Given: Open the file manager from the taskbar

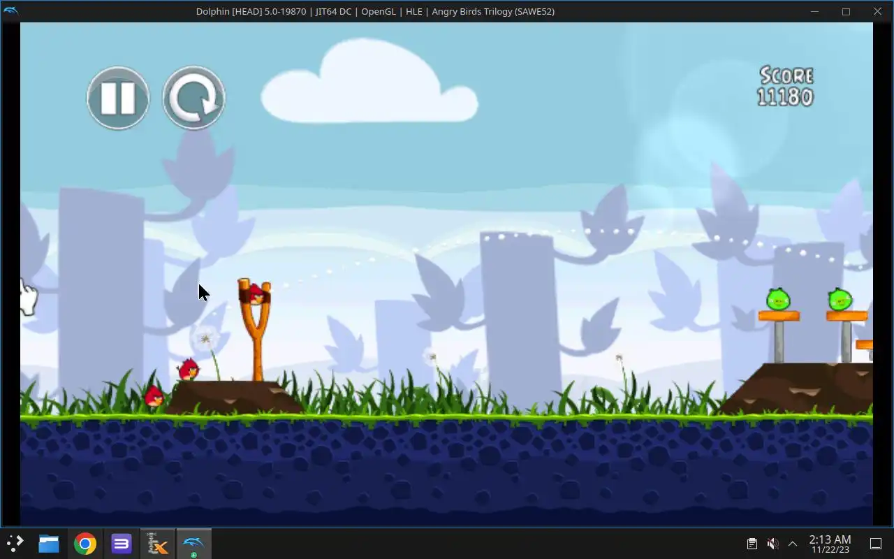Looking at the screenshot, I should click(x=49, y=544).
